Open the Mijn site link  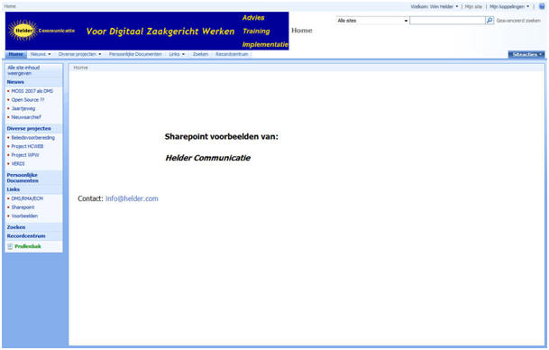[473, 6]
